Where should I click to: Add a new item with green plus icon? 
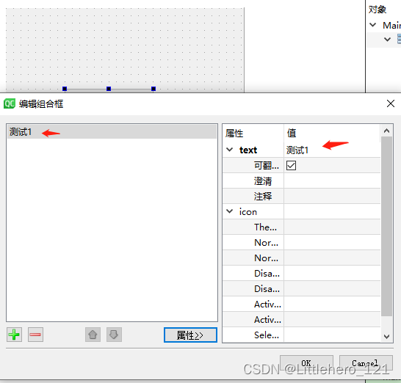15,335
